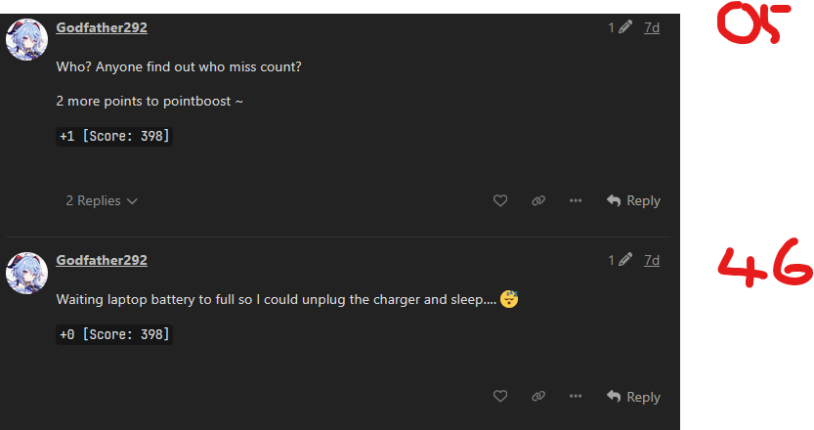
Task: Click the avatar beside the laptop battery post
Action: coord(26,272)
